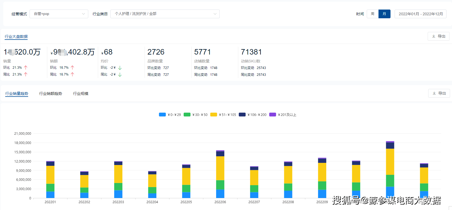Open the 经营模式 dropdown showing 自营+pop
The width and height of the screenshot is (452, 210).
click(59, 14)
